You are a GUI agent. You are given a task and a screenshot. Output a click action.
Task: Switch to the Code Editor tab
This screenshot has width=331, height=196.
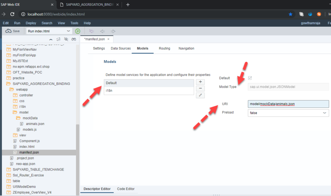pos(126,189)
